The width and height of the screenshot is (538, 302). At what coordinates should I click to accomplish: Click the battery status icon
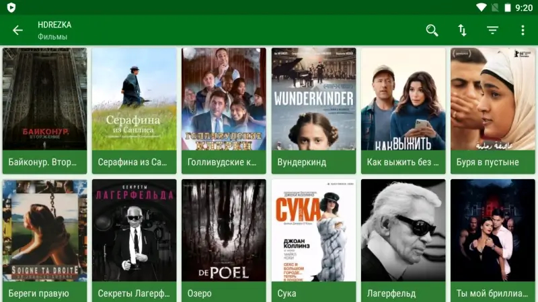point(508,7)
